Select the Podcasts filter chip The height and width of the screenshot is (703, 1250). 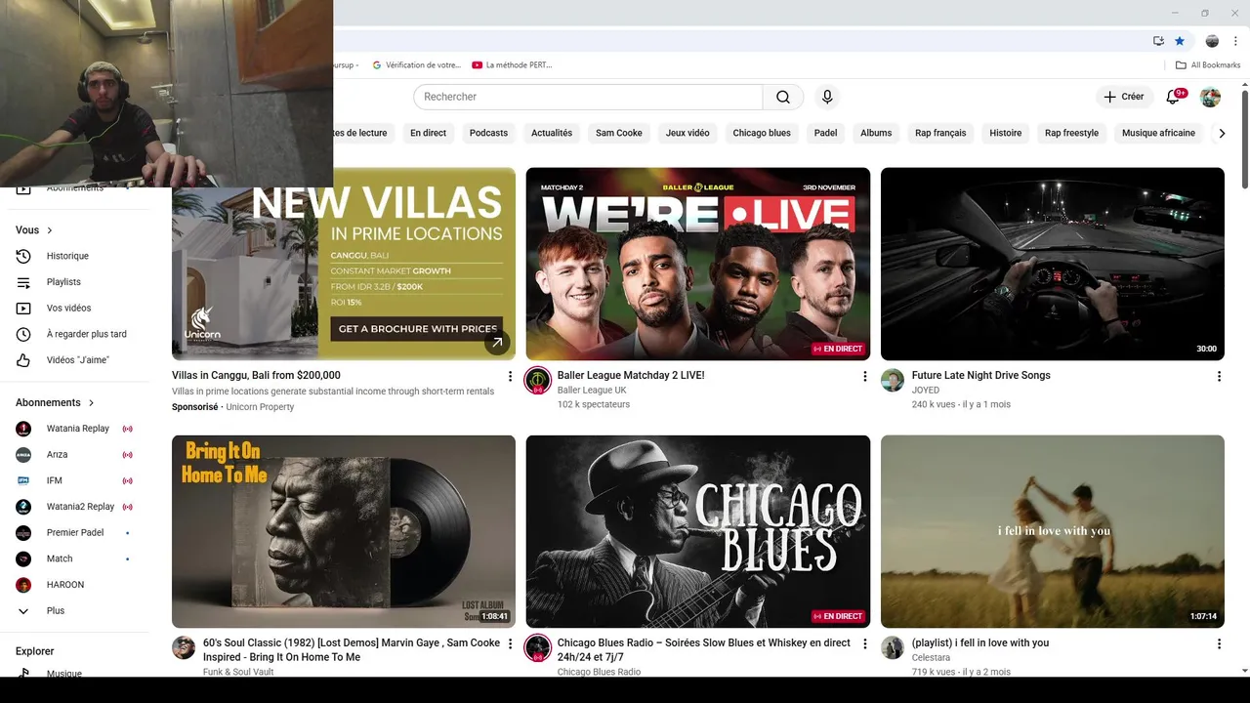488,133
